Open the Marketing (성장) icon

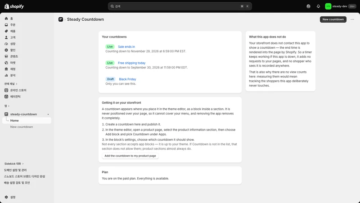(6, 44)
